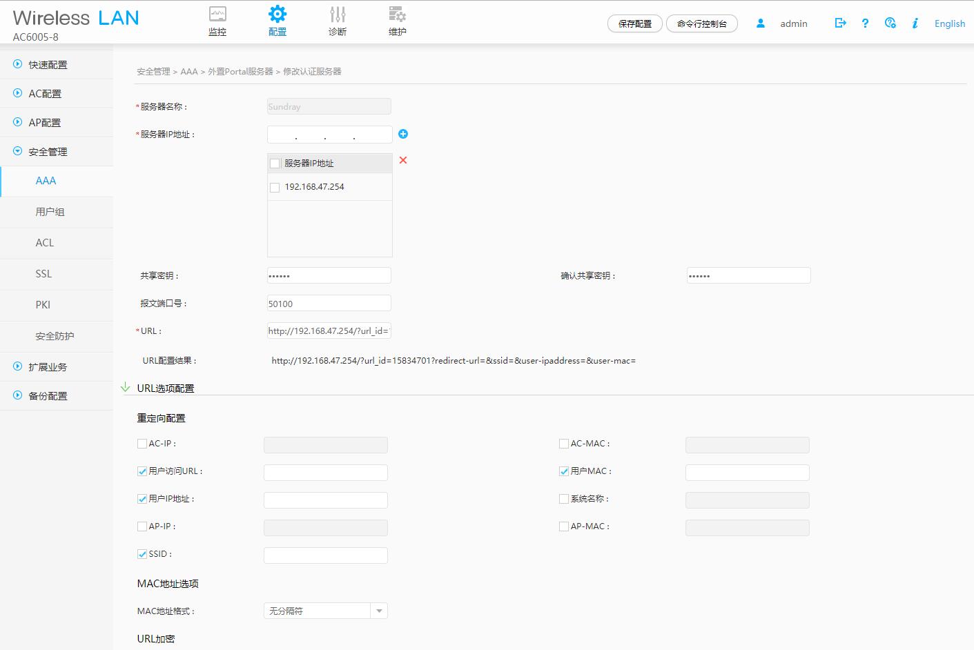
Task: Select AAA submenu item
Action: tap(57, 181)
